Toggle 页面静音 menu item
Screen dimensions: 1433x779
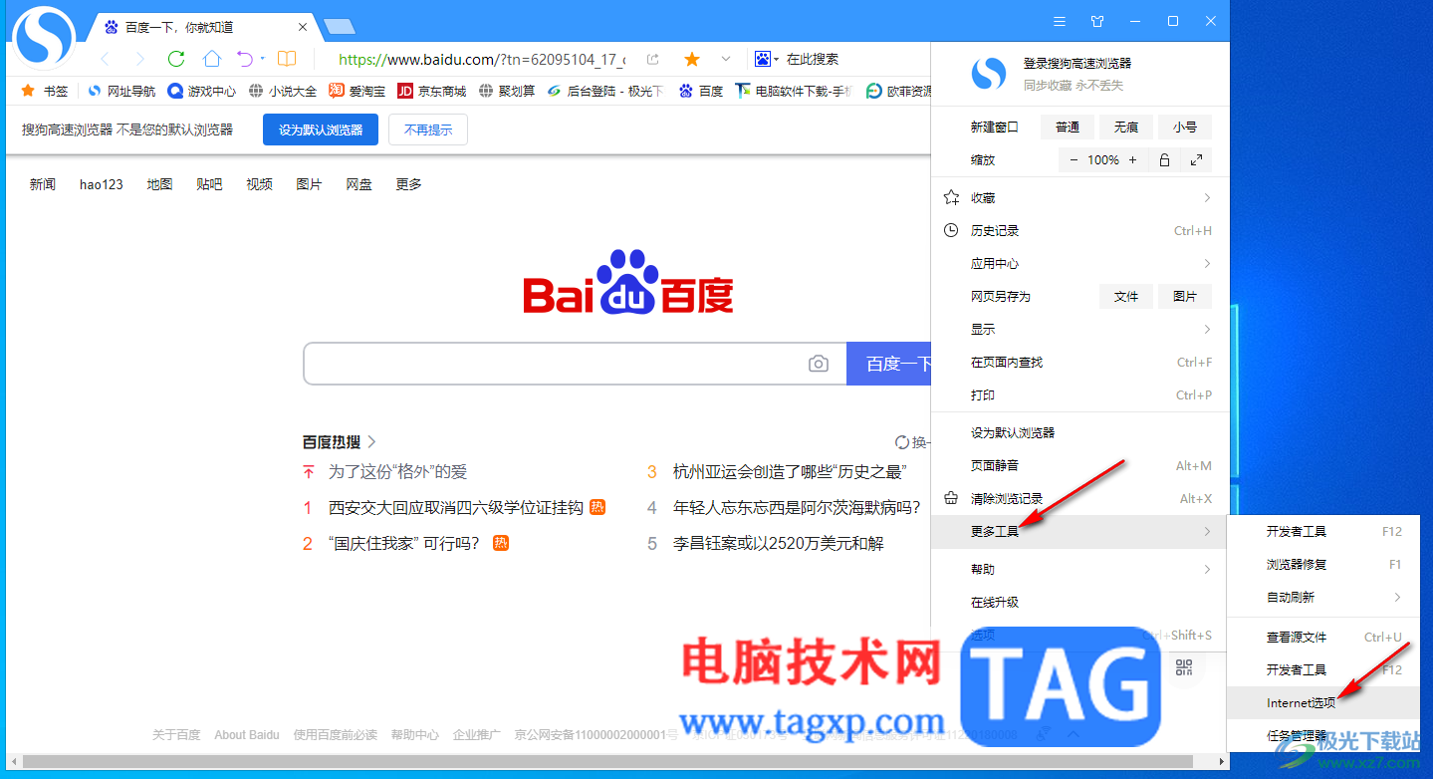1080,465
